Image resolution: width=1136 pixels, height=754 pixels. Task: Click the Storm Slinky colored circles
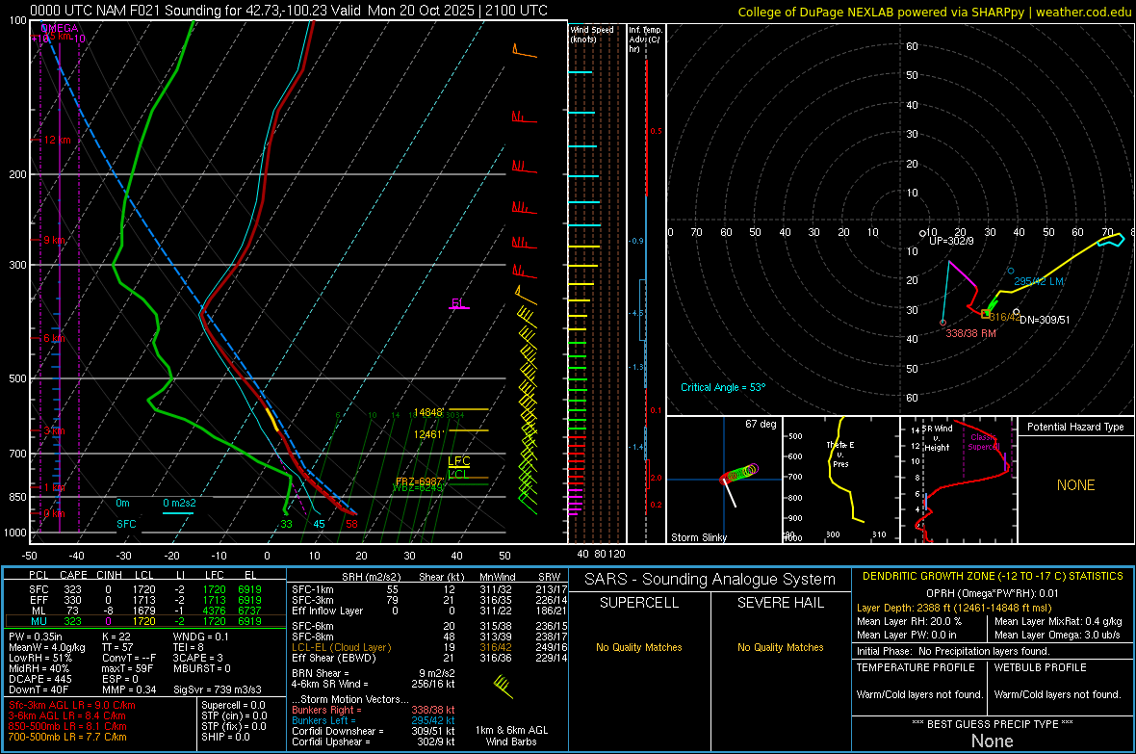(739, 474)
